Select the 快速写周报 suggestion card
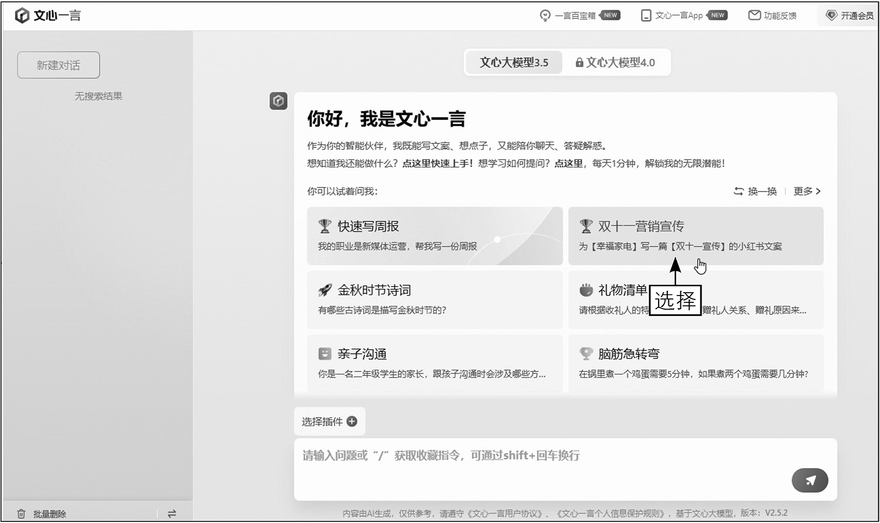880x523 pixels. click(x=435, y=235)
